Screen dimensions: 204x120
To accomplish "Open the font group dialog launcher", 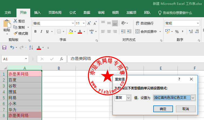I will (97, 40).
